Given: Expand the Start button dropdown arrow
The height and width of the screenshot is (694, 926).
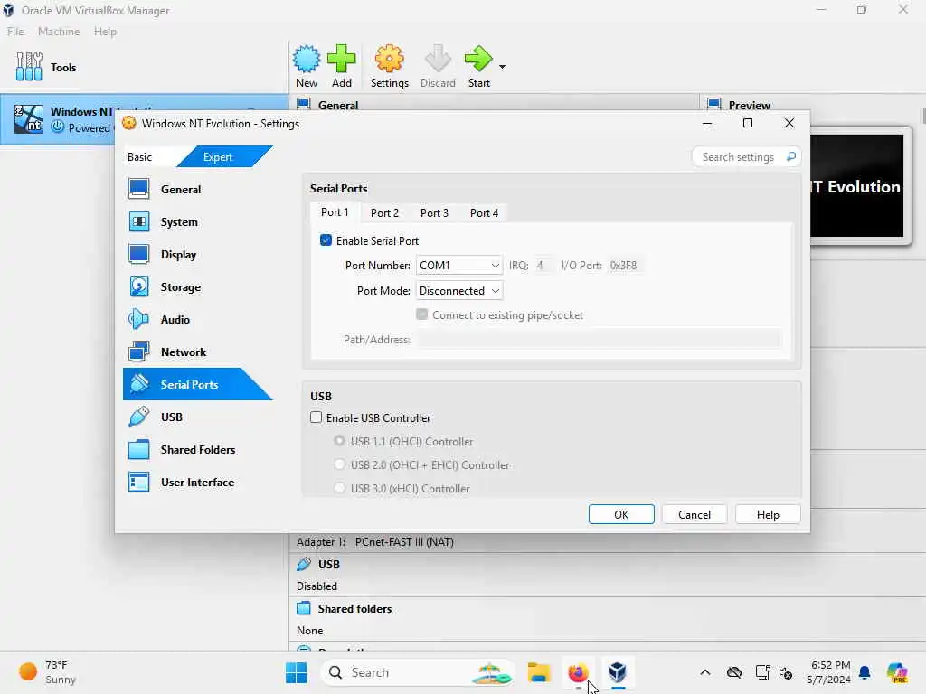Looking at the screenshot, I should 502,67.
